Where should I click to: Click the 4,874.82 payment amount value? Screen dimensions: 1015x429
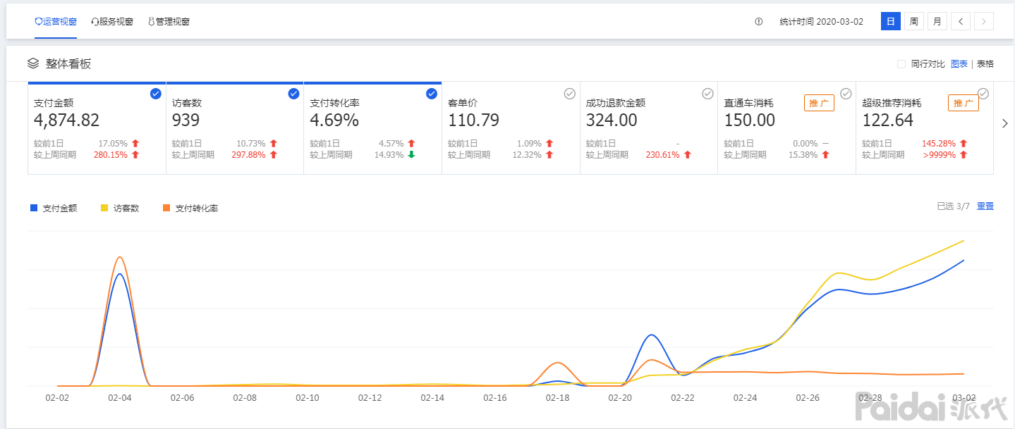(67, 120)
